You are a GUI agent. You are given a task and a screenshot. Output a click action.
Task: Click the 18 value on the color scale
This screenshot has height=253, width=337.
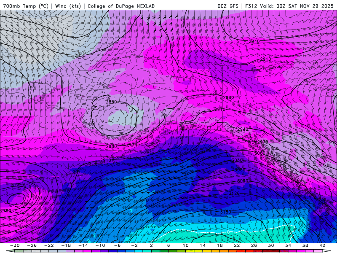coord(219,245)
